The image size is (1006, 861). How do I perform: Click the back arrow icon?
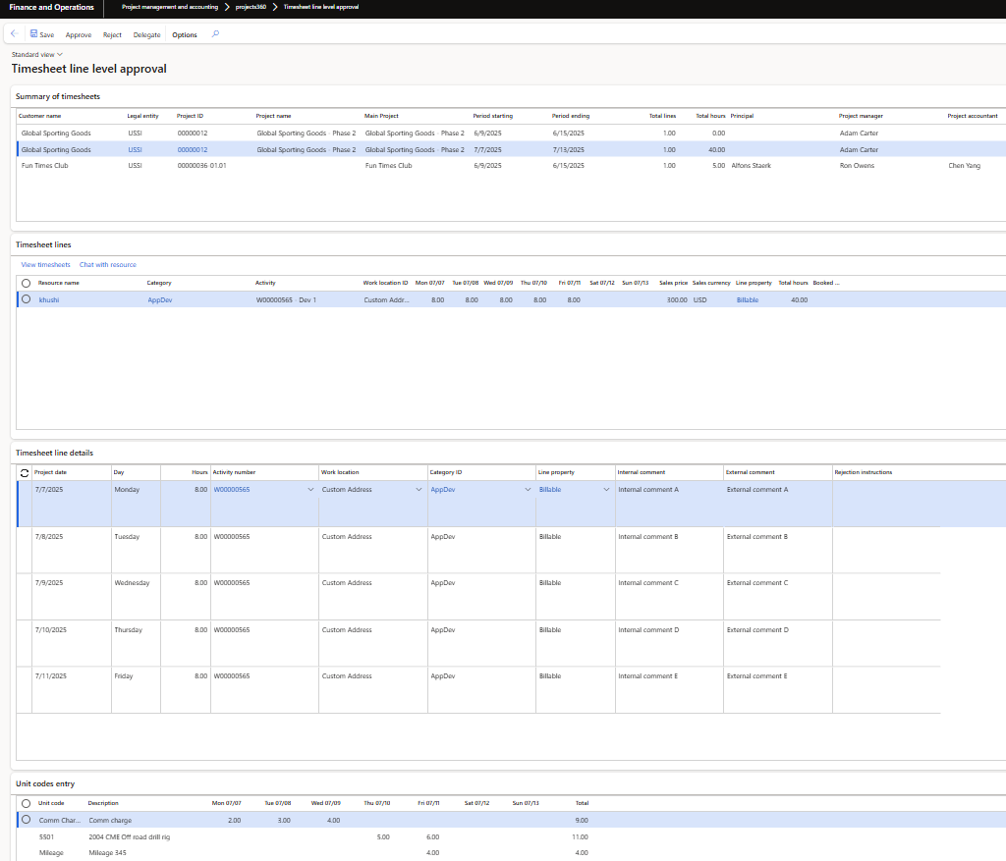point(13,34)
